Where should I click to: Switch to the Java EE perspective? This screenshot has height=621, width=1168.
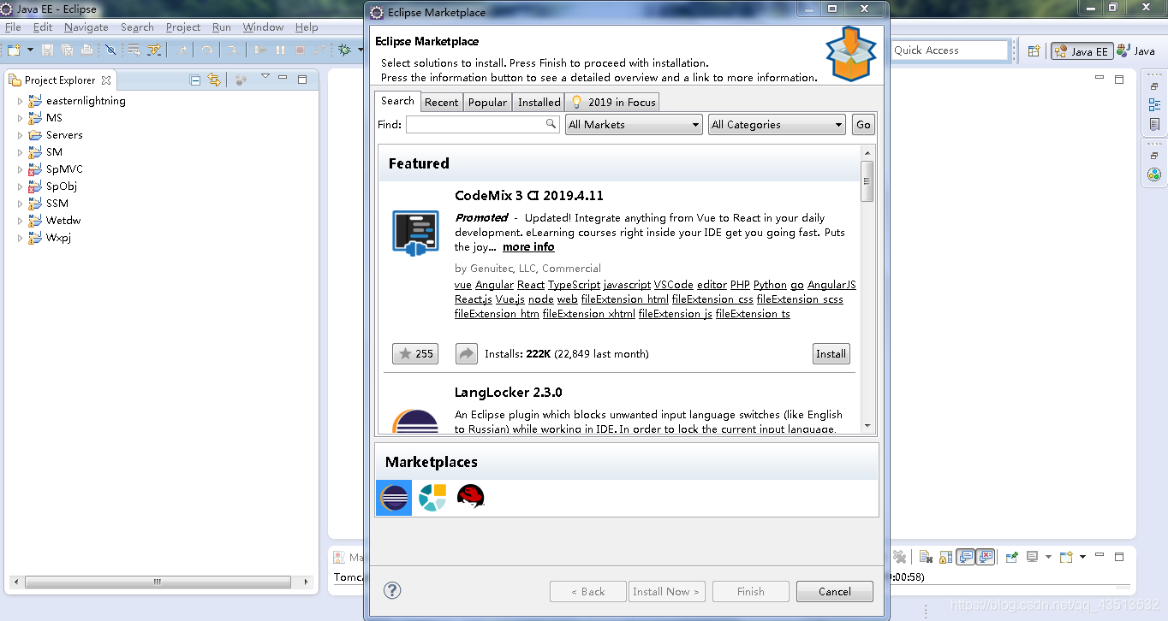pyautogui.click(x=1082, y=51)
